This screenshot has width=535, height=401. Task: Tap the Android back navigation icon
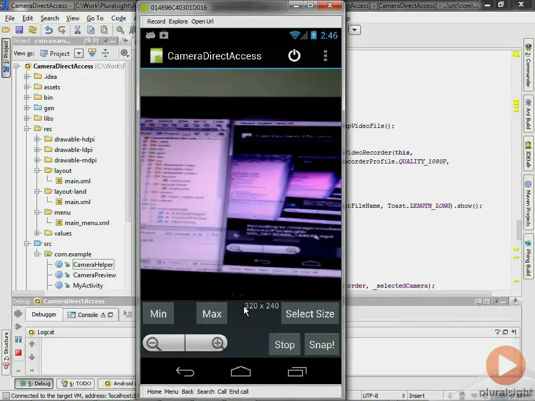185,372
